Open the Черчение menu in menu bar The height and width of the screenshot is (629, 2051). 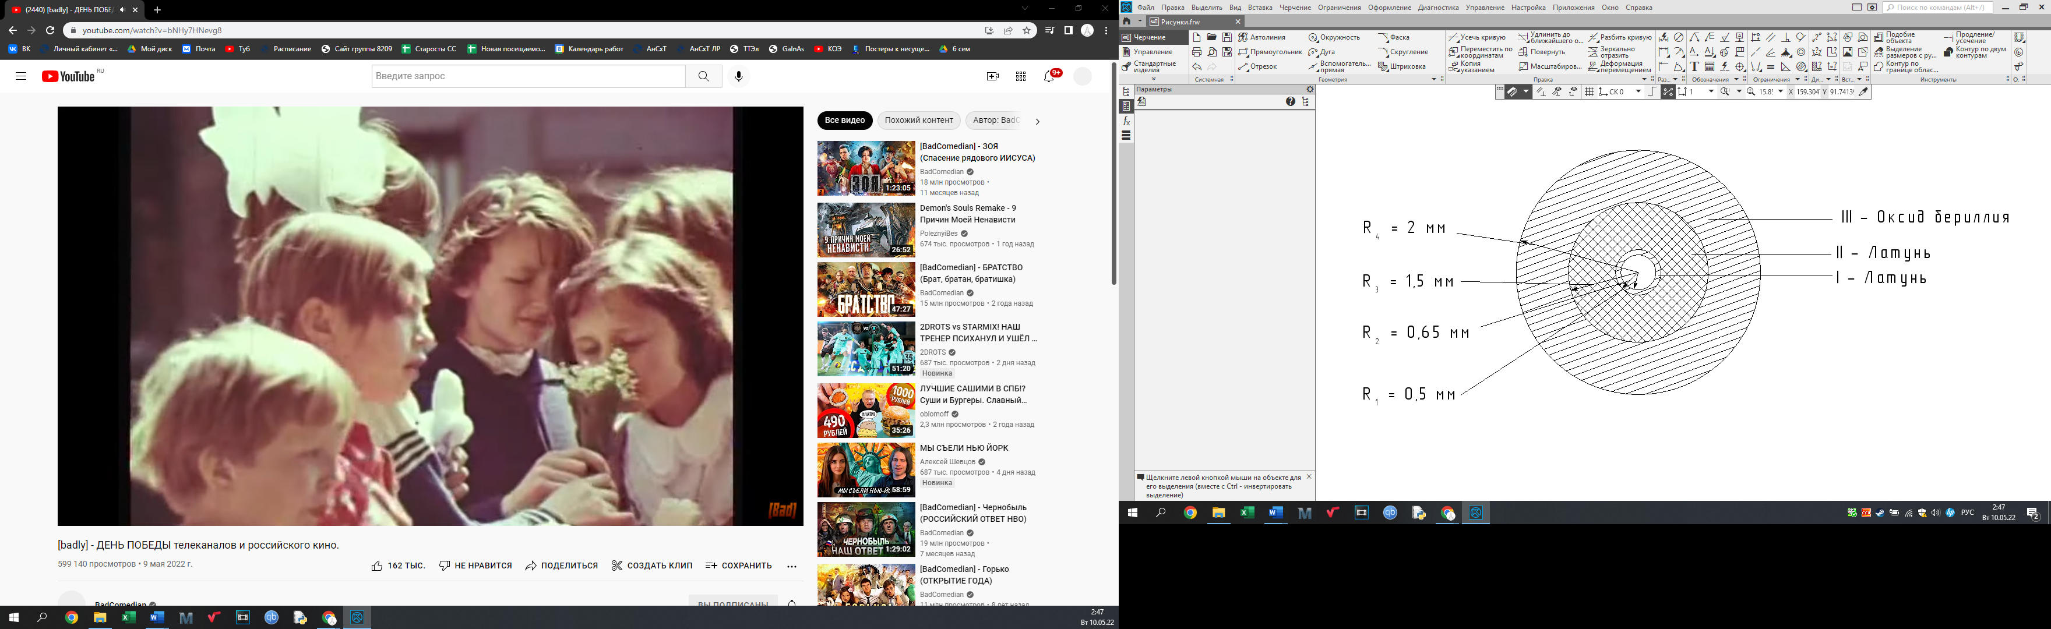pos(1295,7)
